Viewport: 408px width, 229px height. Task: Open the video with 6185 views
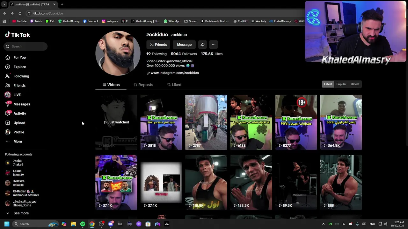pos(251,122)
